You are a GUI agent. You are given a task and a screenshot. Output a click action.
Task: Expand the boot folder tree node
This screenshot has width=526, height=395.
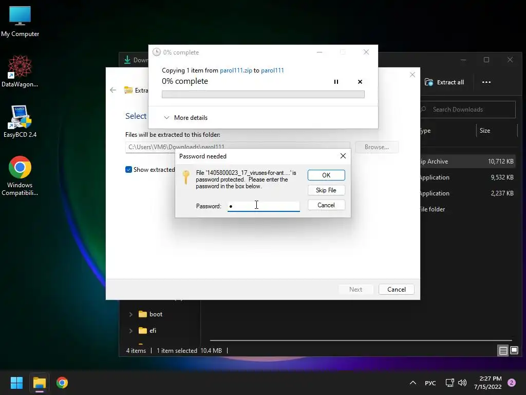(x=130, y=314)
